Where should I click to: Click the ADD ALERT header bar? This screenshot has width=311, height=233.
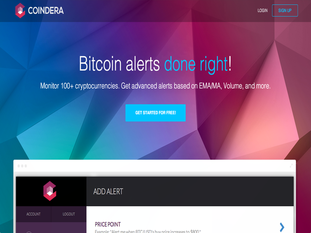click(190, 191)
